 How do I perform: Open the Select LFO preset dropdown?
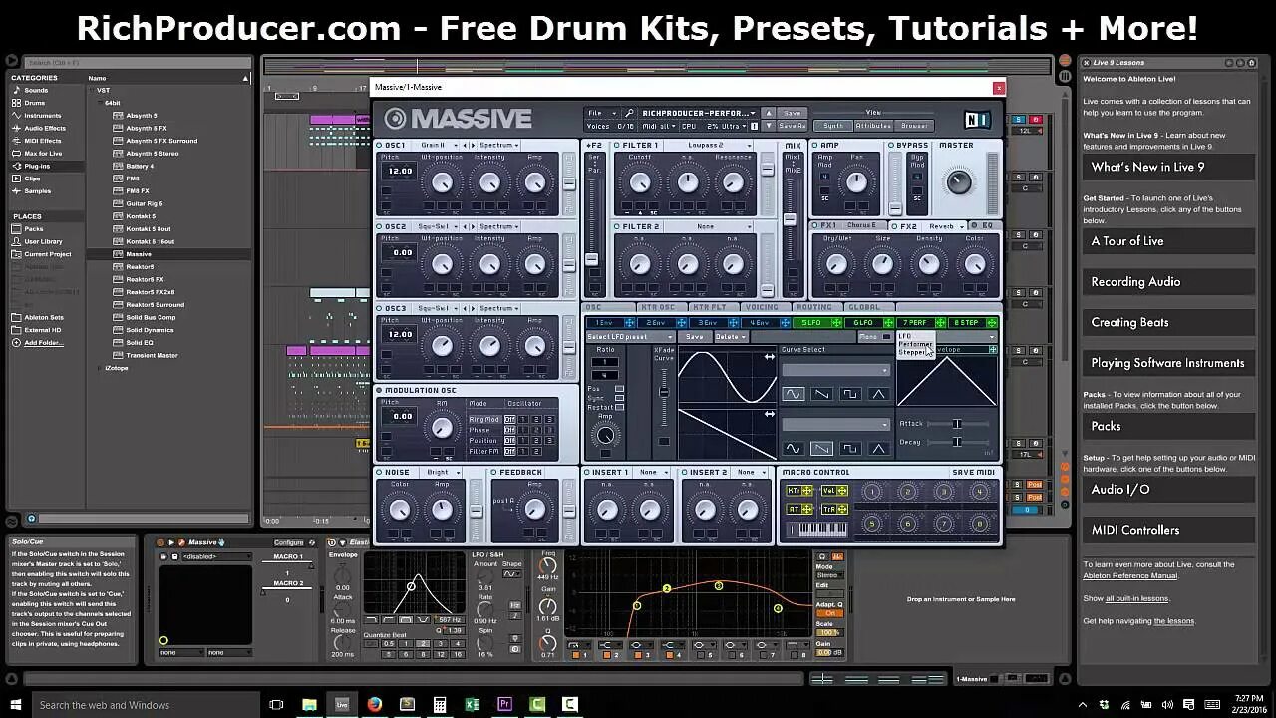[x=630, y=337]
